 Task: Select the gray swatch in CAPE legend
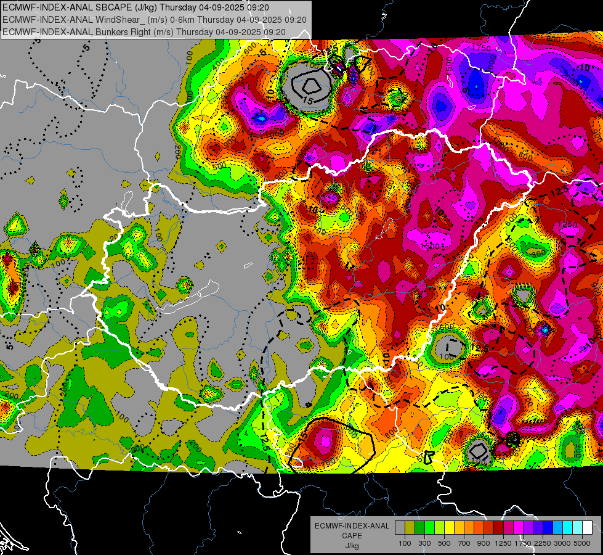(400, 528)
